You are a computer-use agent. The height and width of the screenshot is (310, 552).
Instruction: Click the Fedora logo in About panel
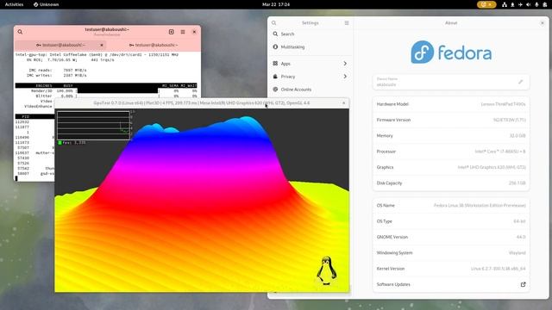(451, 53)
